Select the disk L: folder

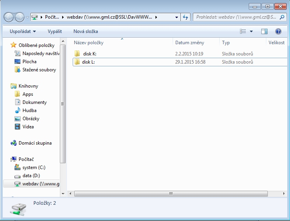click(88, 62)
